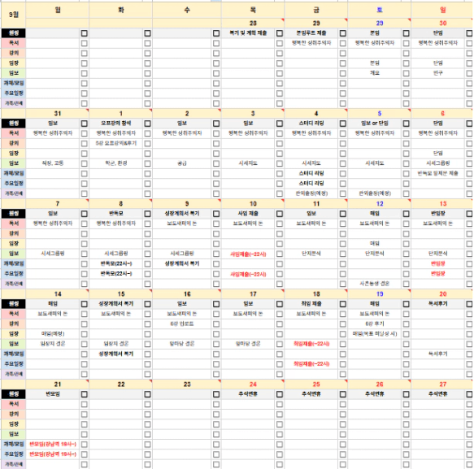The image size is (474, 469).
Task: Check the 6강 업로드 box on day 16
Action: (x=215, y=324)
